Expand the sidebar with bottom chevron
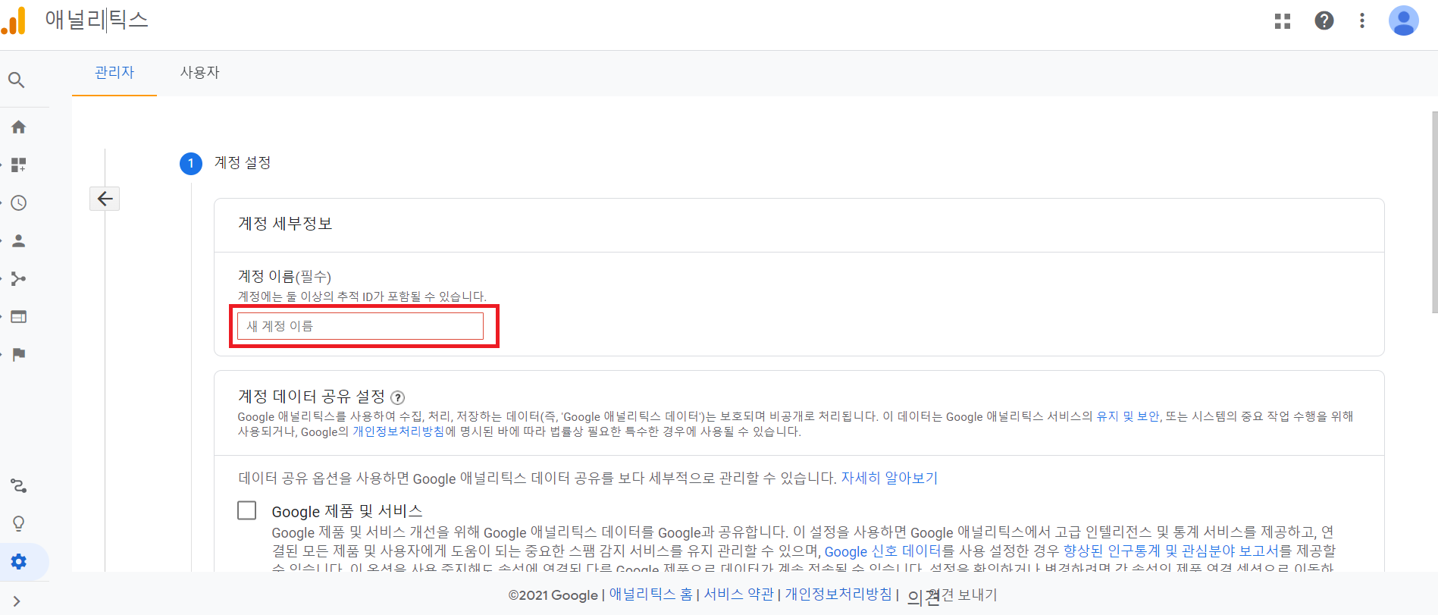Viewport: 1438px width, 615px height. click(17, 601)
